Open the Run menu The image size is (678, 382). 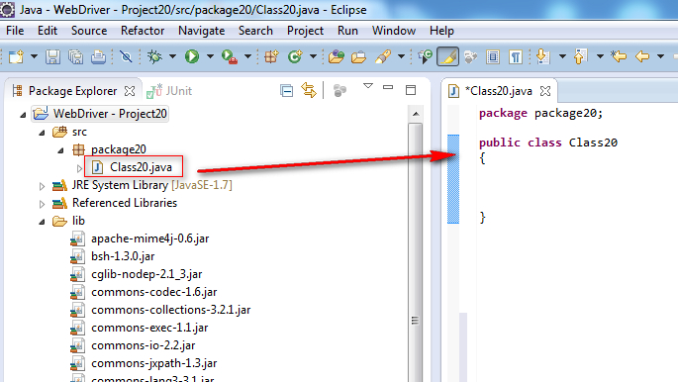coord(347,31)
